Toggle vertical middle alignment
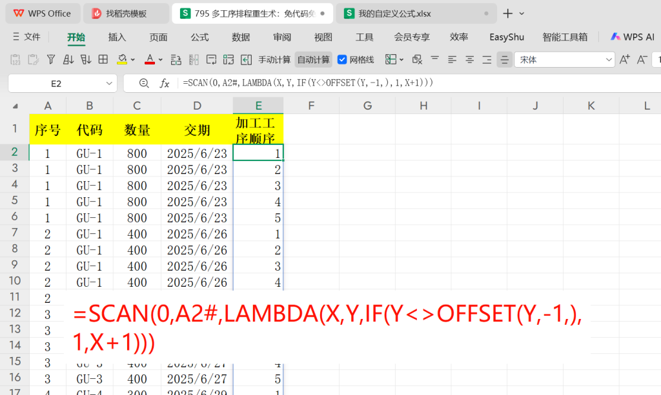 (504, 60)
